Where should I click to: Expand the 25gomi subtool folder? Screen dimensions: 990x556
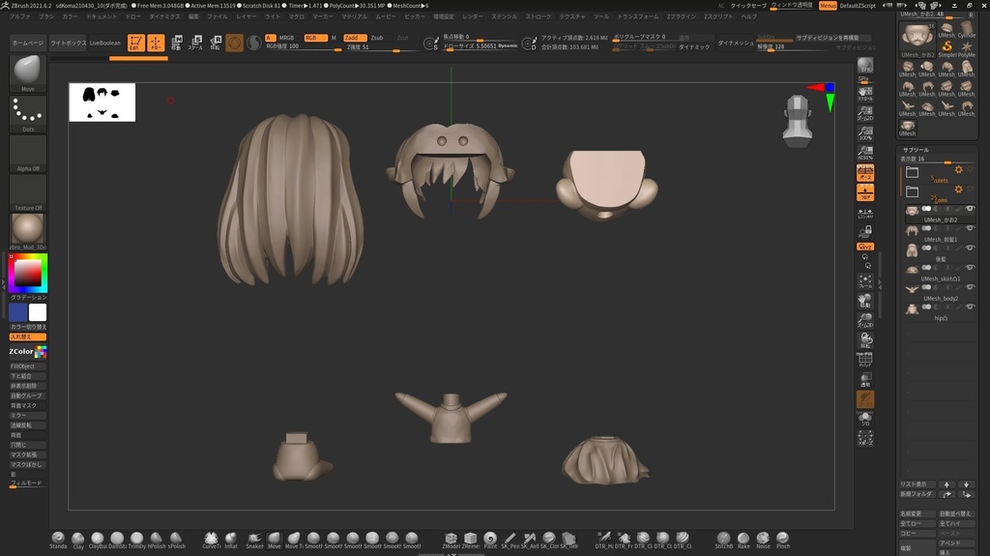[912, 191]
